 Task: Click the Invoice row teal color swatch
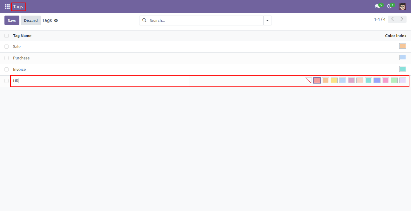click(403, 69)
